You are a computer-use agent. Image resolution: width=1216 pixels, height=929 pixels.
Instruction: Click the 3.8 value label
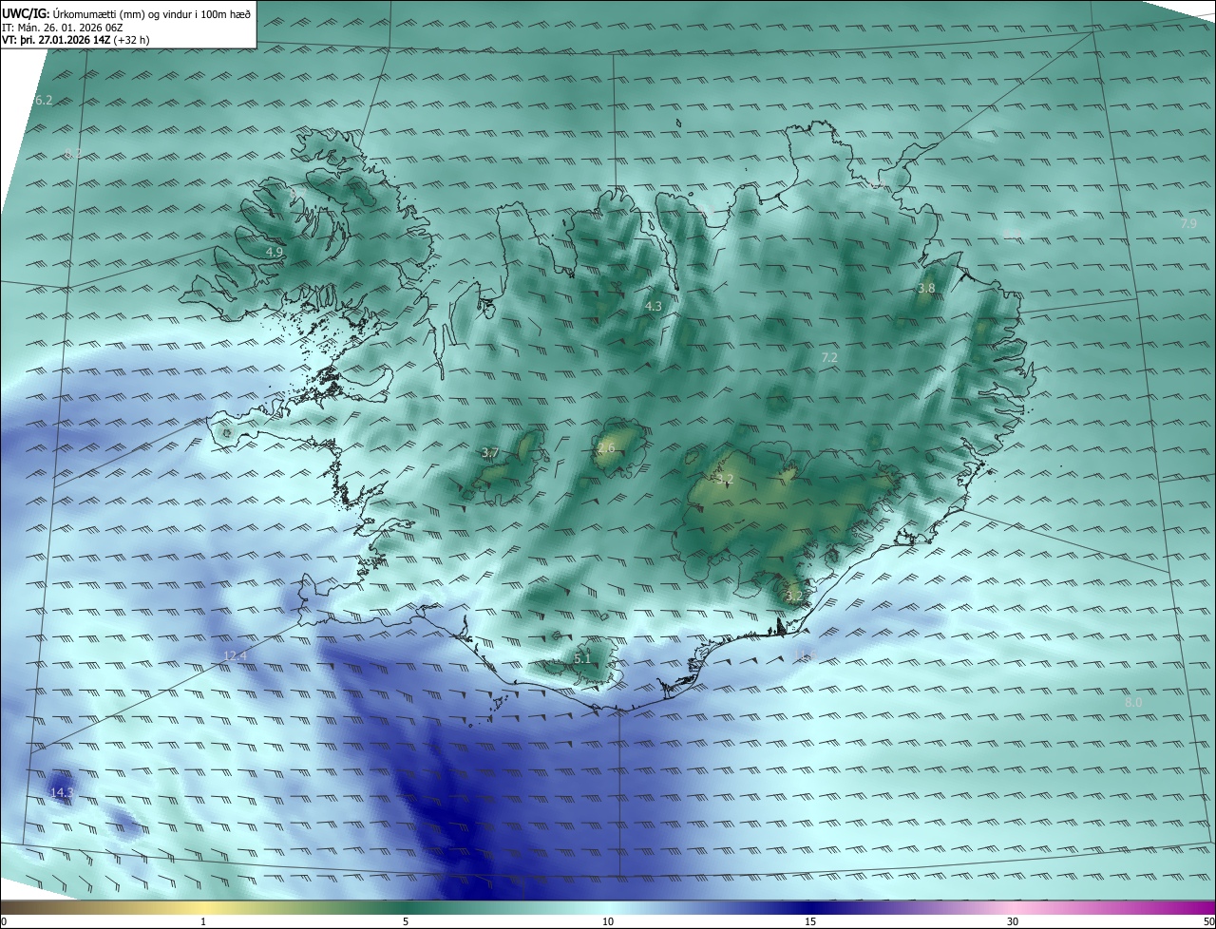(x=926, y=288)
